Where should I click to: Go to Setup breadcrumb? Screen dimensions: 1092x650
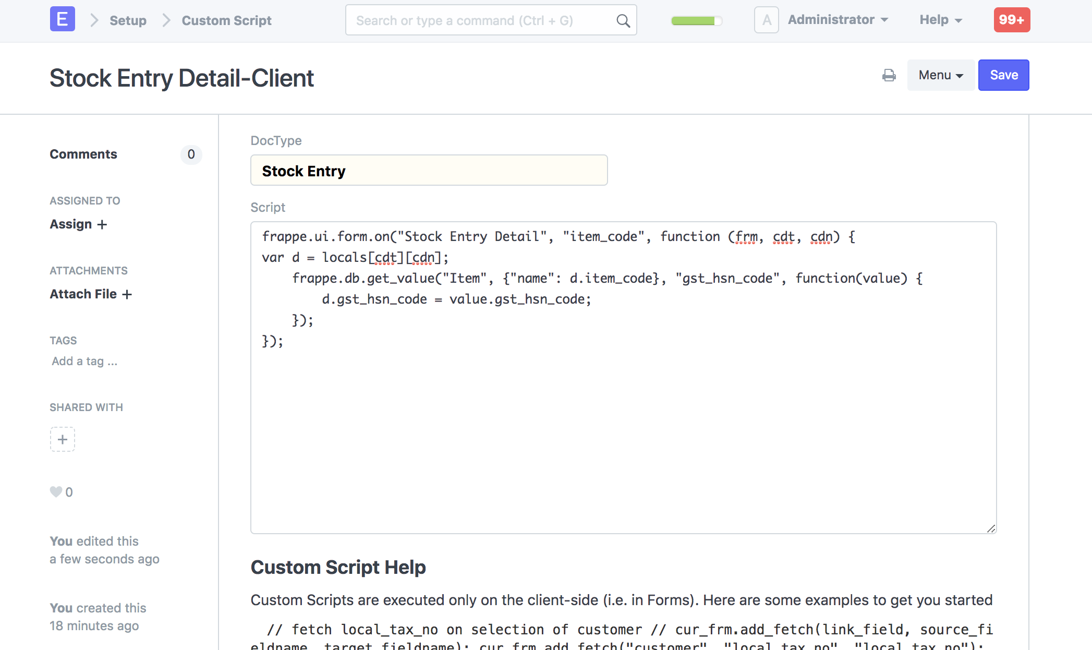click(x=128, y=20)
